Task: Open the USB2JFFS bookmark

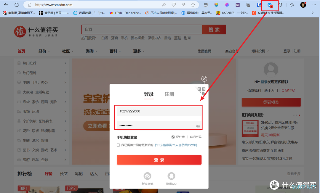Action: click(x=232, y=13)
